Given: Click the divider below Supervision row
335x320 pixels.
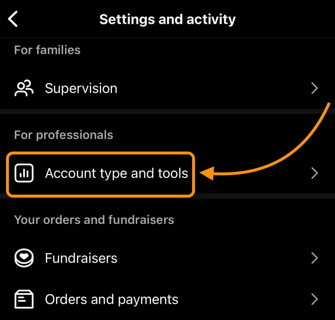Looking at the screenshot, I should (167, 111).
